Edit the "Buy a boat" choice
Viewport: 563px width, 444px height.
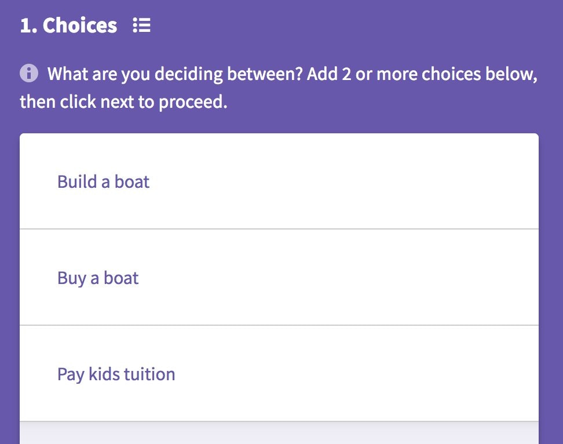(x=279, y=278)
